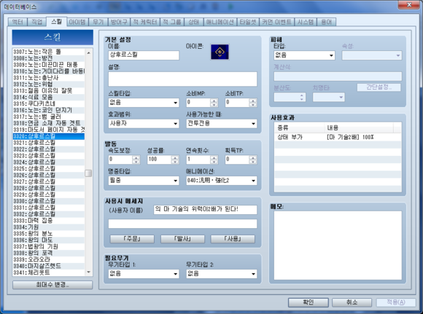Click the first 사용시 메세지 text field

coord(205,209)
